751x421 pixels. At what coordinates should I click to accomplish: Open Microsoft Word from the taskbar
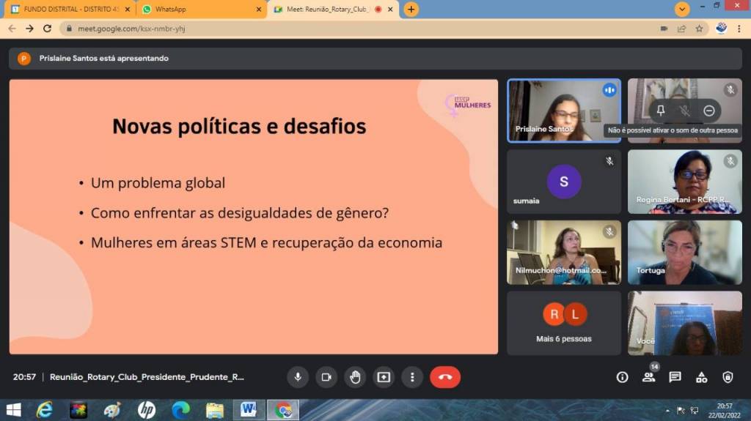point(248,410)
